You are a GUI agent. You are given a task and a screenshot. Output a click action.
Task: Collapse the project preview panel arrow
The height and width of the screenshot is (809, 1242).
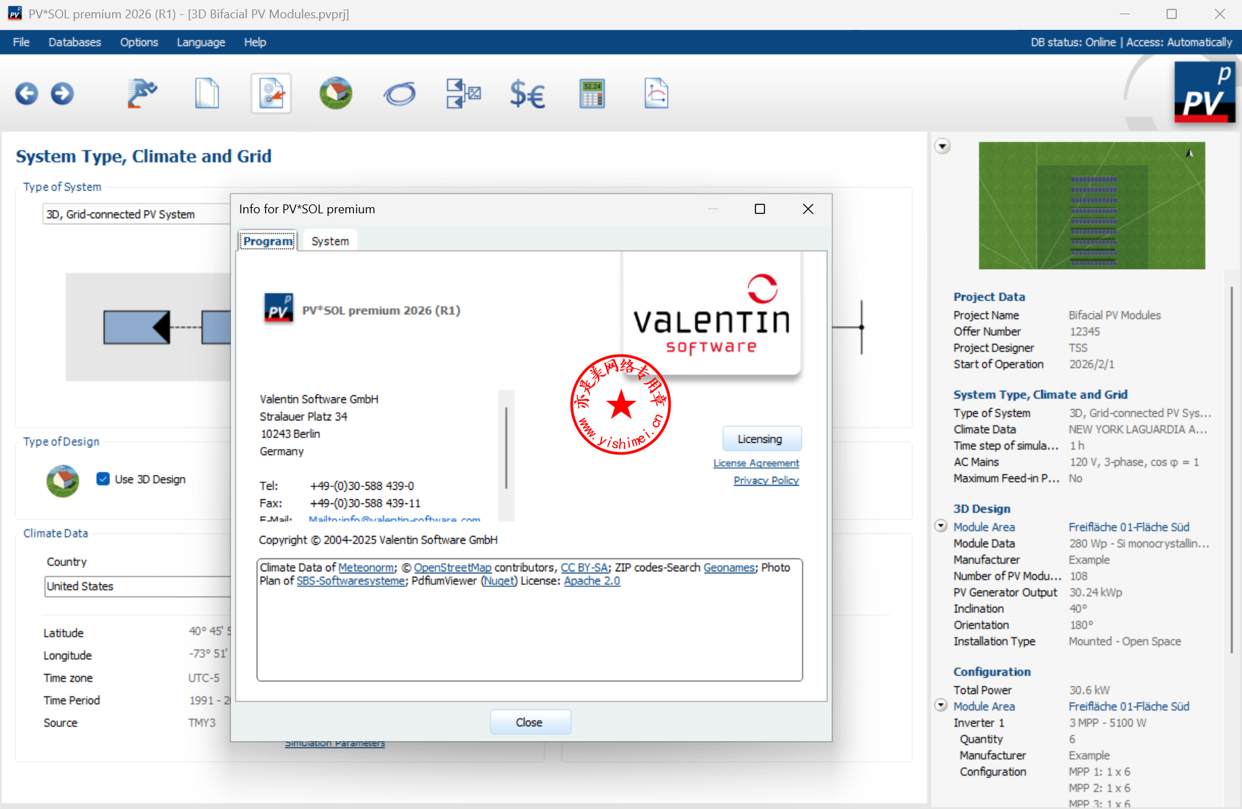pos(942,146)
